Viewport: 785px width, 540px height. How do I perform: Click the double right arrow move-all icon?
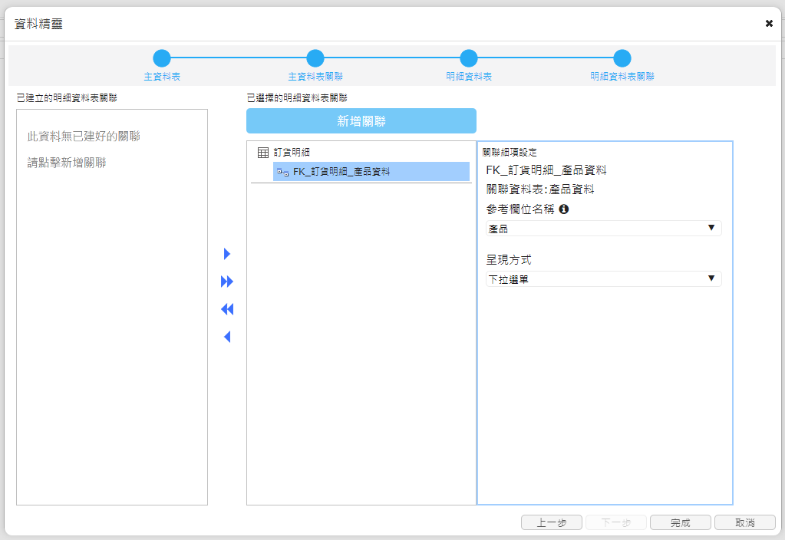(x=227, y=282)
